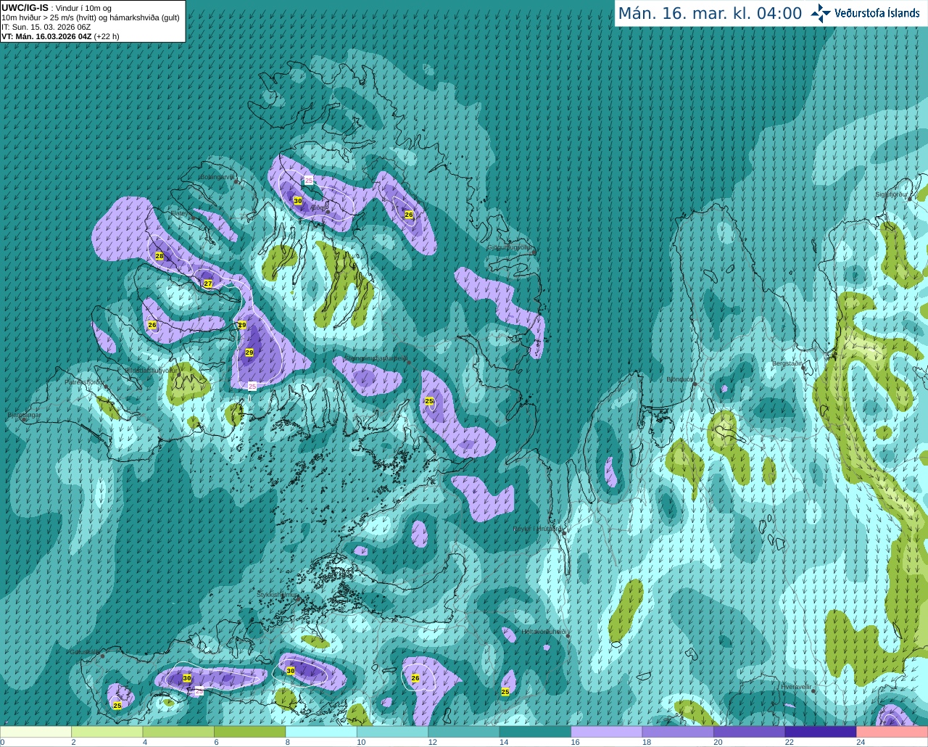The height and width of the screenshot is (747, 928).
Task: Click the Hveravellir place name
Action: click(796, 687)
